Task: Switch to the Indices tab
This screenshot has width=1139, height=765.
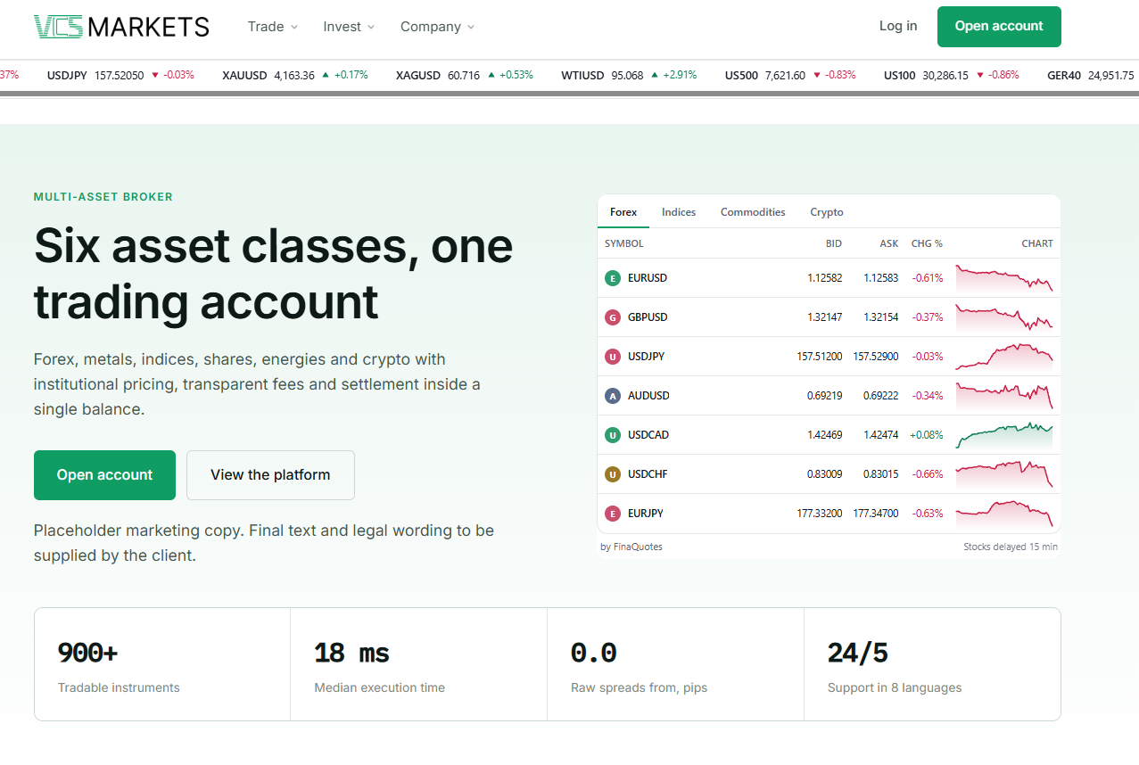Action: pos(679,212)
